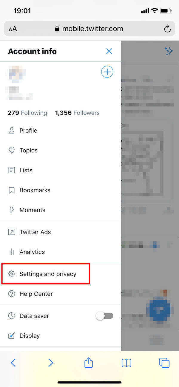Open Bookmarks
Screen dimensions: 179x387
[x=35, y=190]
